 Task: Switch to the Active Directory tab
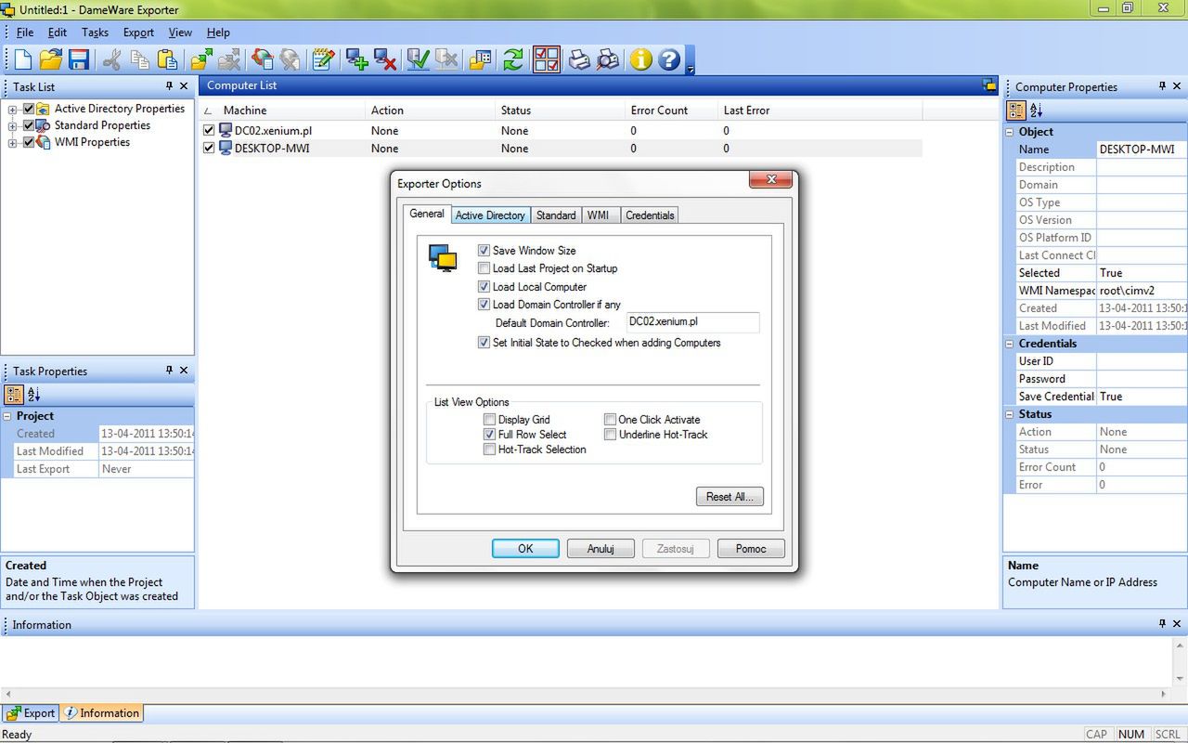click(490, 215)
